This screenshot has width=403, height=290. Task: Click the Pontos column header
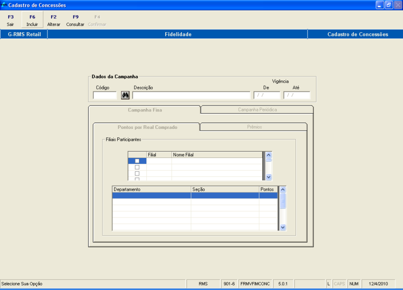click(268, 189)
